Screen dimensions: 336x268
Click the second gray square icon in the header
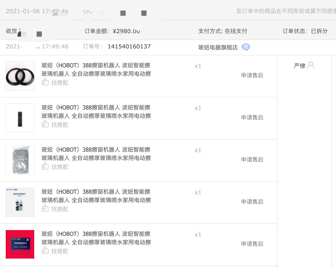point(144,13)
